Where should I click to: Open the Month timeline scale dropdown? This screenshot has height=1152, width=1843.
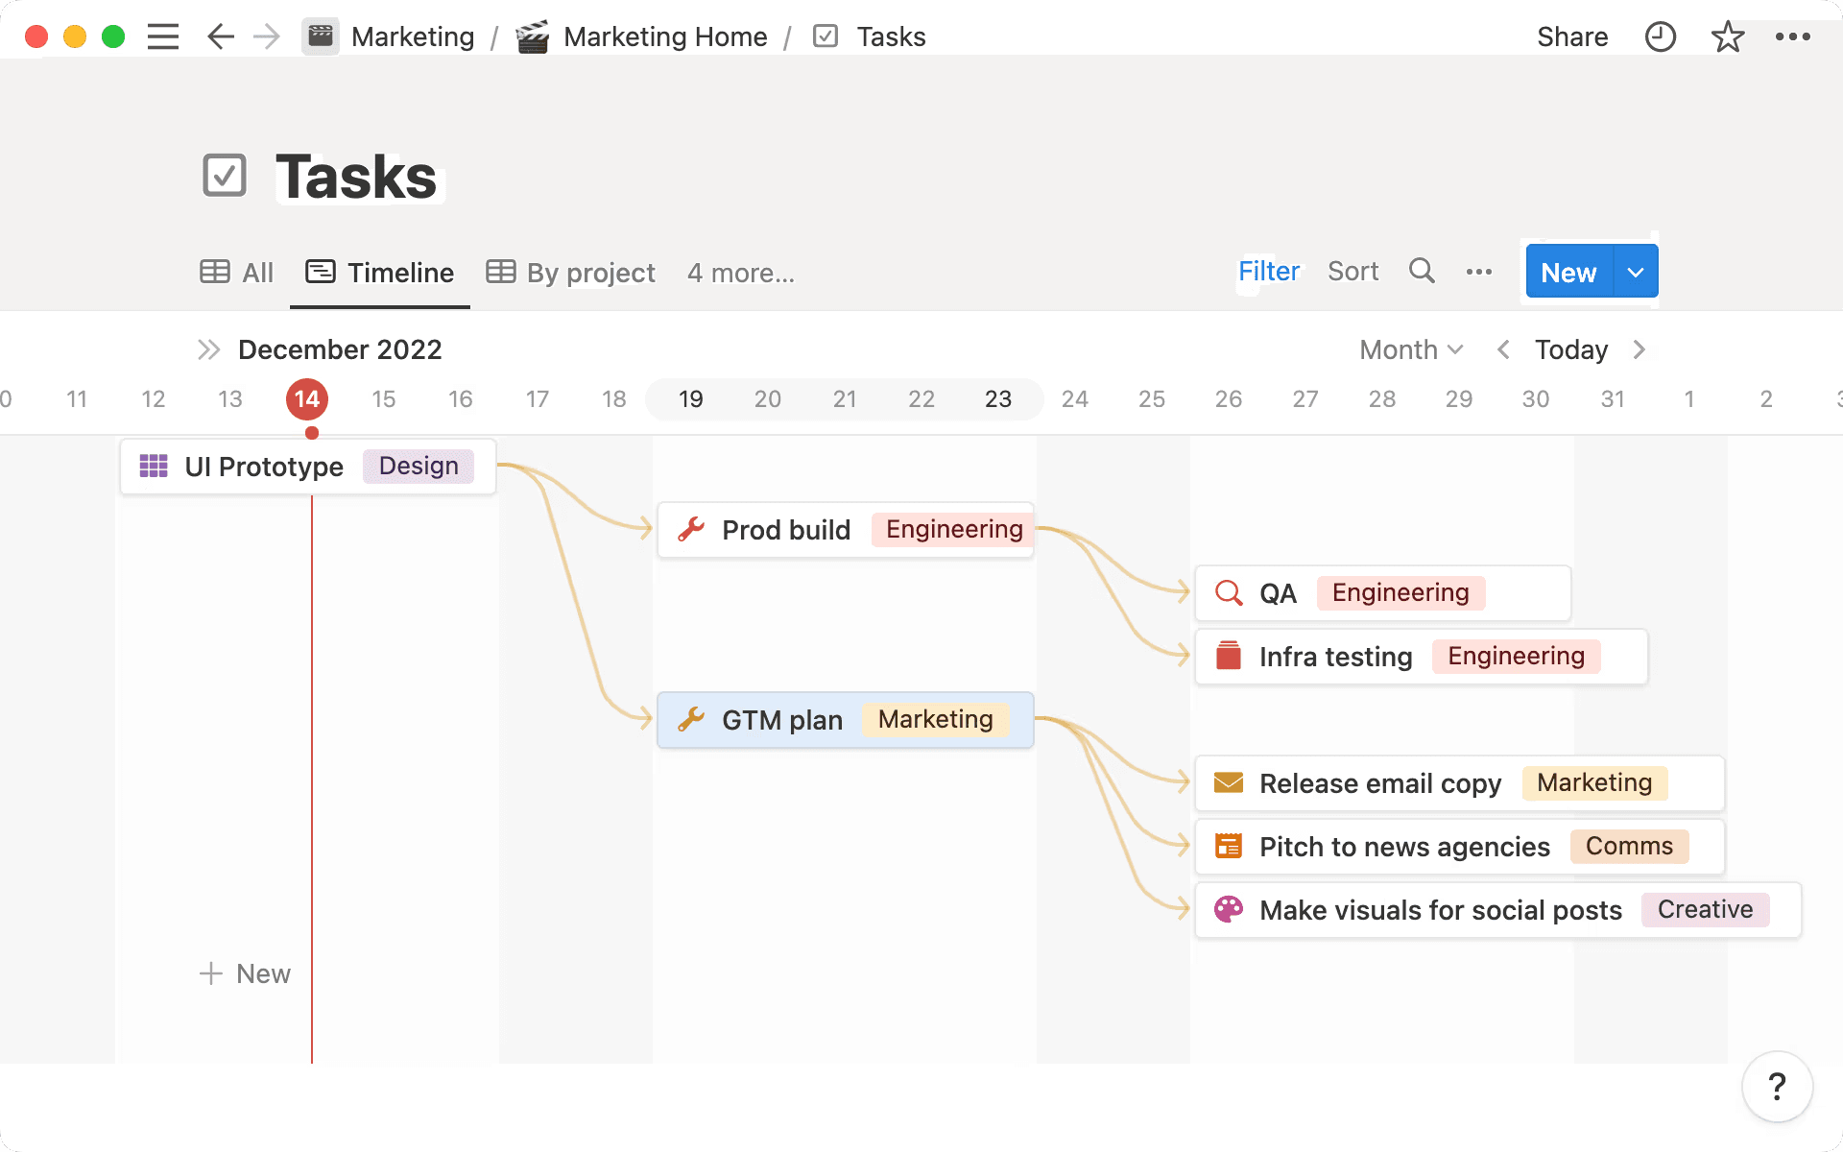click(x=1409, y=349)
